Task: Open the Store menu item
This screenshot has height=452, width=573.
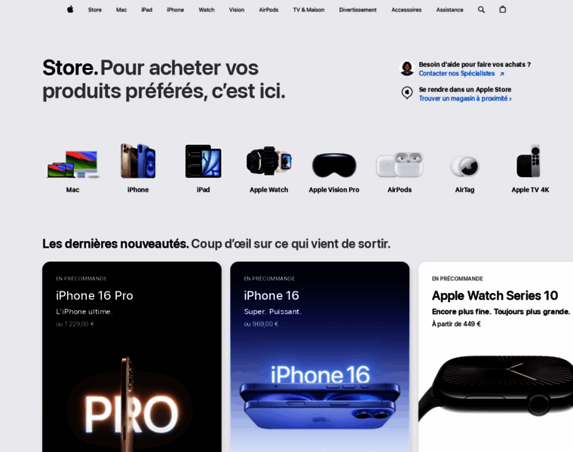Action: [x=95, y=10]
